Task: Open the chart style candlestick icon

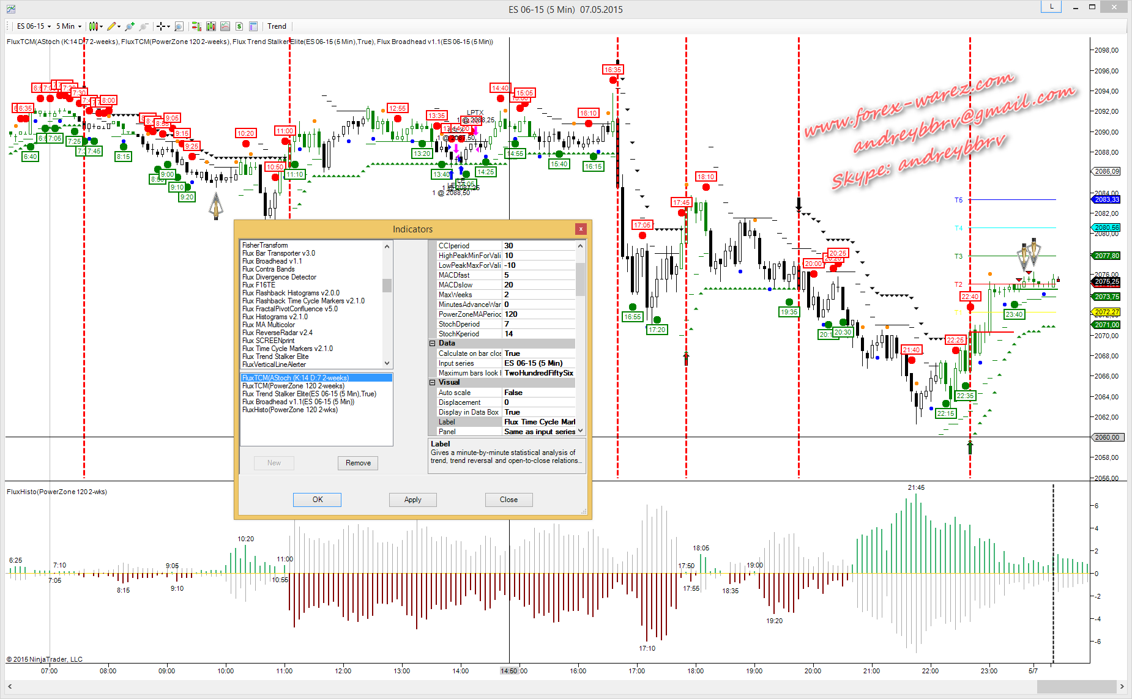Action: pos(93,26)
